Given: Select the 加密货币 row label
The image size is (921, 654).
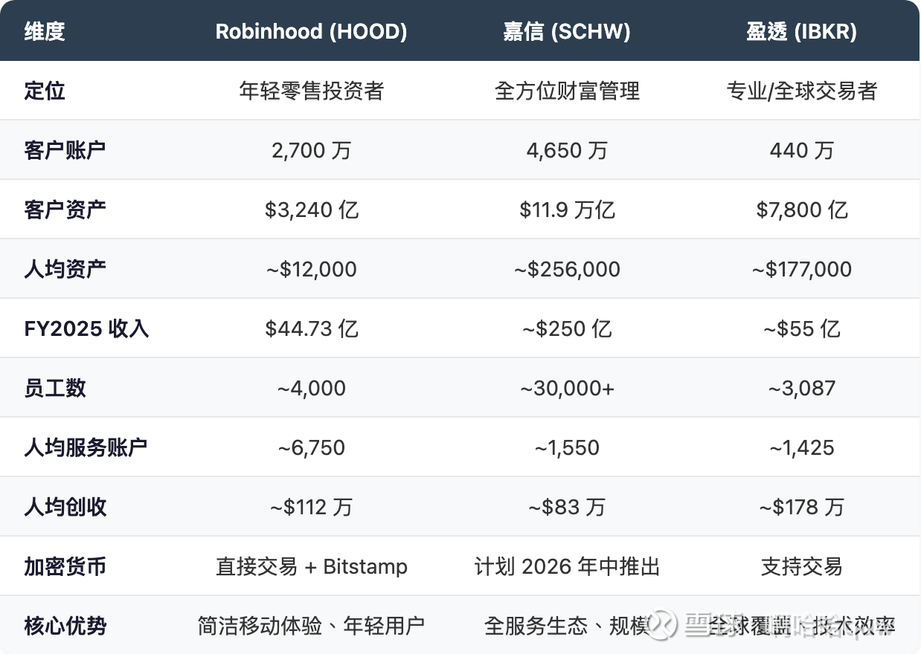Looking at the screenshot, I should (x=65, y=566).
